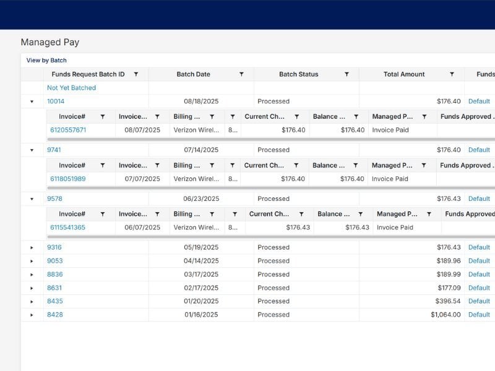Viewport: 495px width, 371px height.
Task: Open invoice 6120557671
Action: (68, 130)
